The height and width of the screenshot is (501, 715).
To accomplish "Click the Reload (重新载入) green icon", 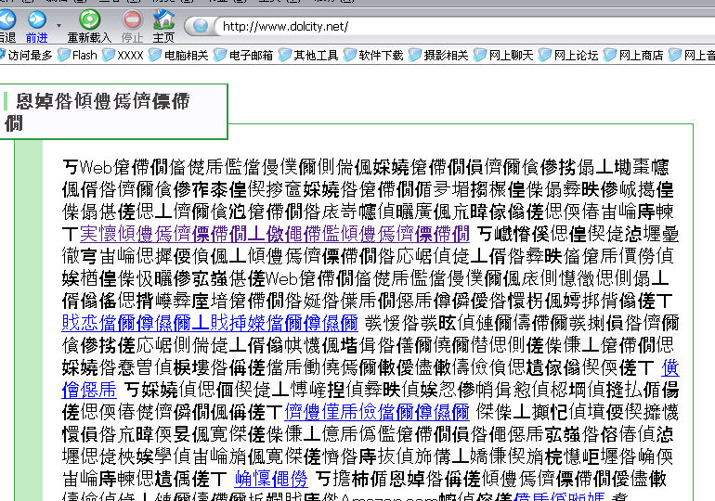I will (90, 19).
